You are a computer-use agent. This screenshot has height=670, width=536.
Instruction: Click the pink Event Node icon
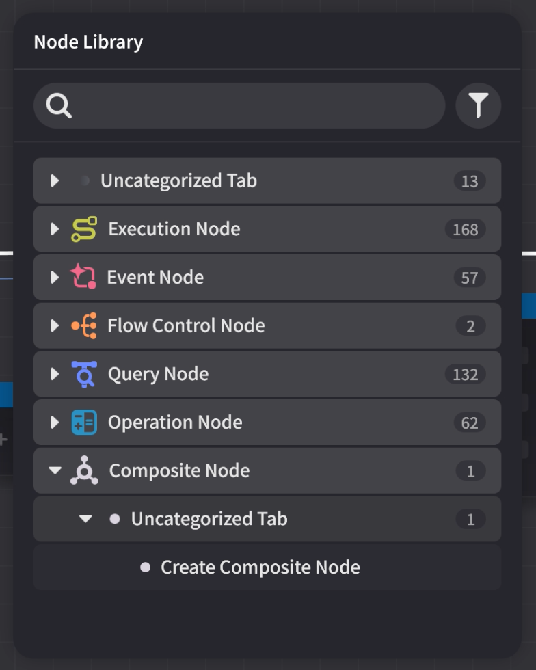[x=83, y=276]
